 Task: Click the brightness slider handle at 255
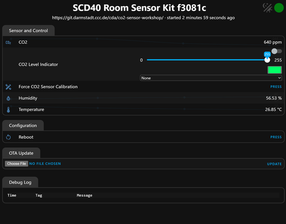tap(267, 60)
